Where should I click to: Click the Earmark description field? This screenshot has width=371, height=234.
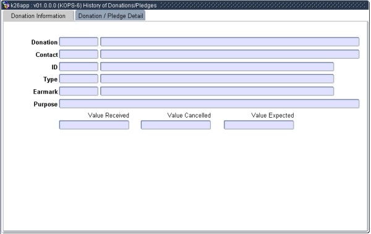click(x=217, y=91)
